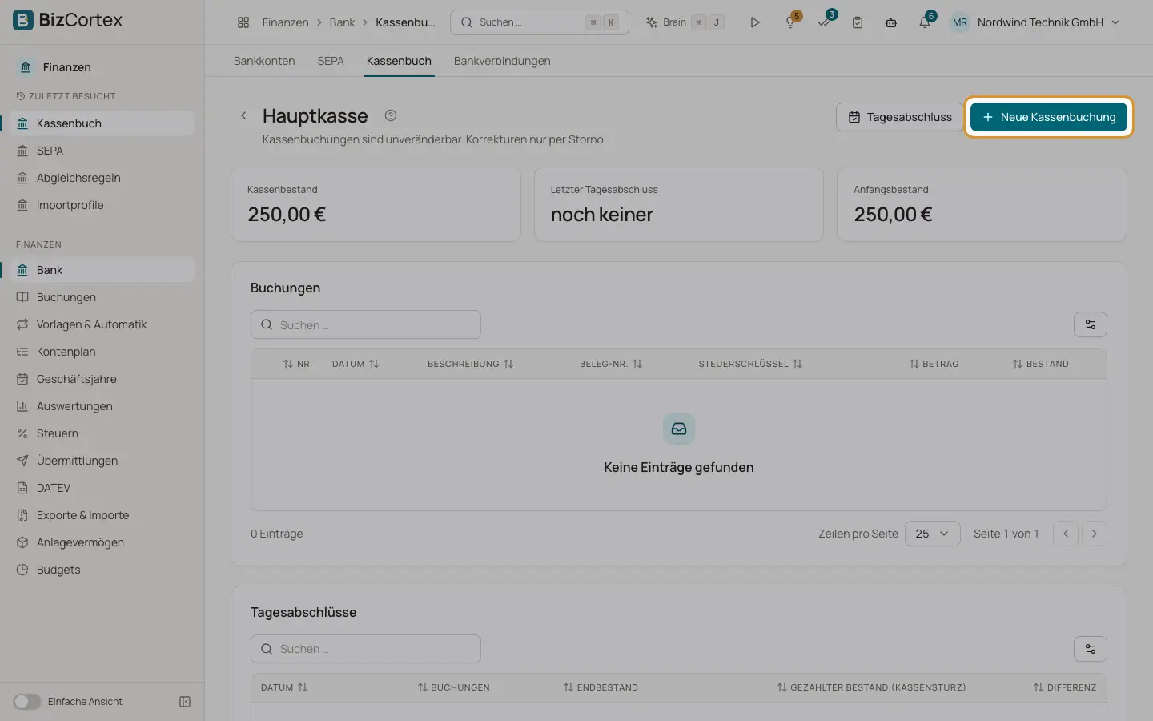Open column settings for Tagesabschlüsse table

pos(1091,649)
